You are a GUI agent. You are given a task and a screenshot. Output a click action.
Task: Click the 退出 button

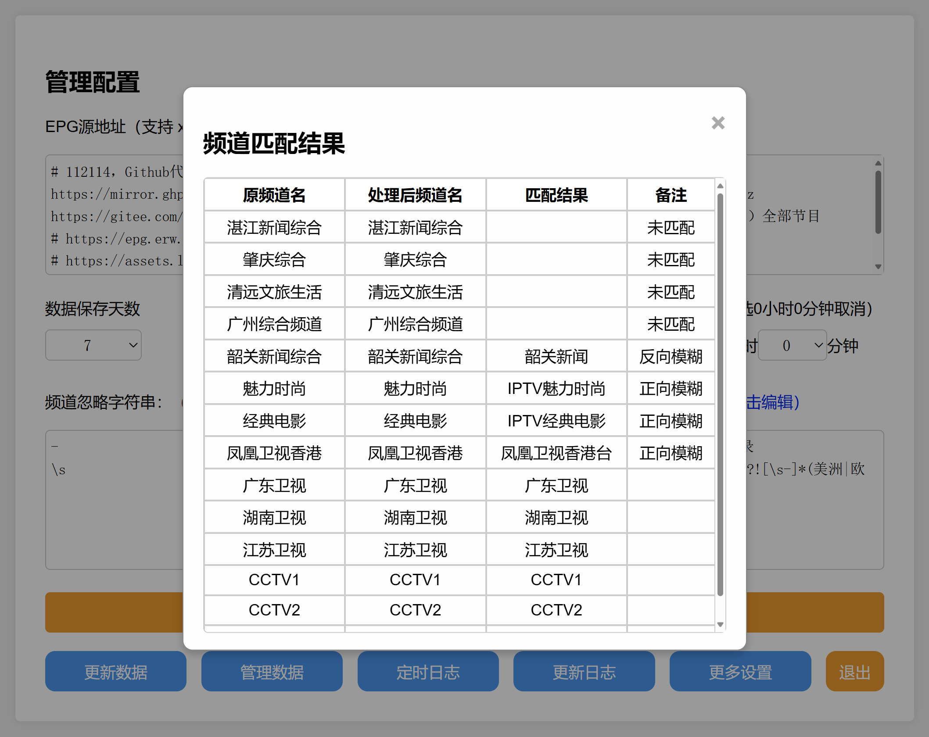pos(855,671)
